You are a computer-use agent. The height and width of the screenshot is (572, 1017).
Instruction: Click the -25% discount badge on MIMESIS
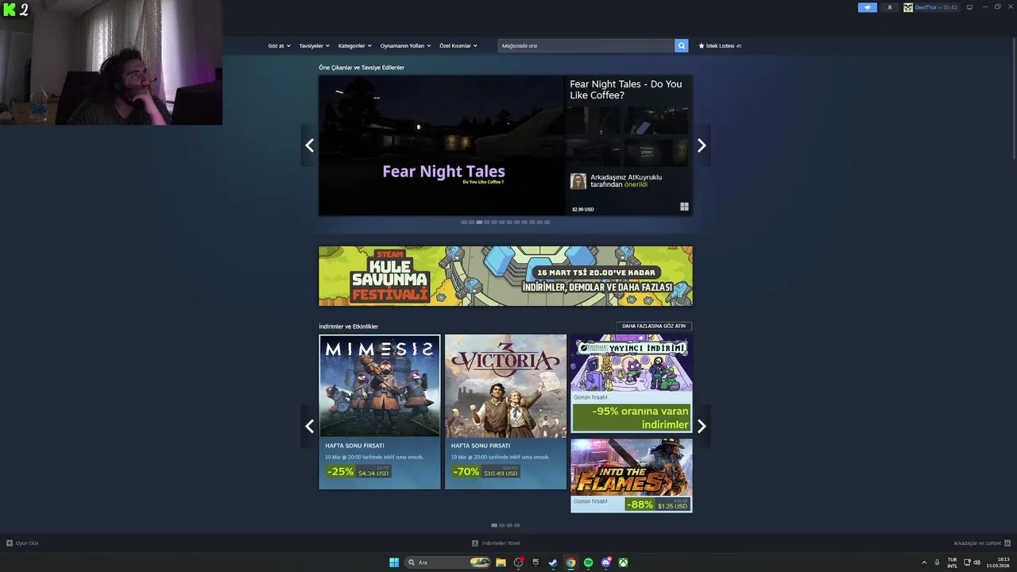[340, 472]
